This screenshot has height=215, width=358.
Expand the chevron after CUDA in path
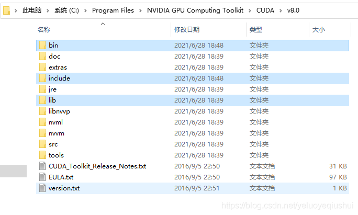pyautogui.click(x=281, y=10)
